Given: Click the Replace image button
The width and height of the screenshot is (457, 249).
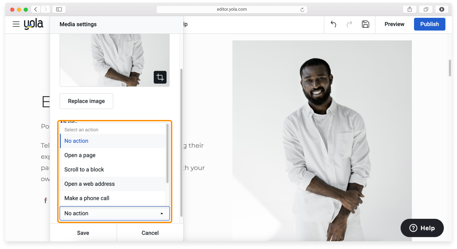Looking at the screenshot, I should point(86,101).
